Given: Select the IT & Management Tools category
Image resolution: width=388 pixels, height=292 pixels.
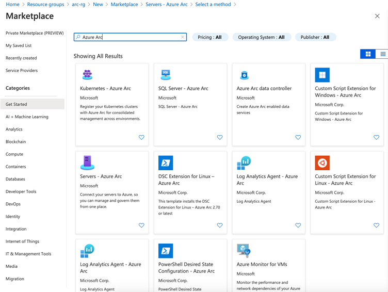Looking at the screenshot, I should click(x=28, y=254).
